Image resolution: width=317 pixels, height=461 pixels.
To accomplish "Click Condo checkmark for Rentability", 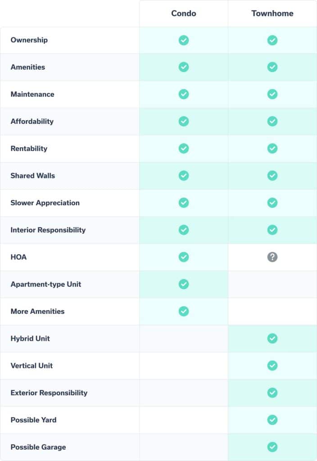I will [184, 149].
